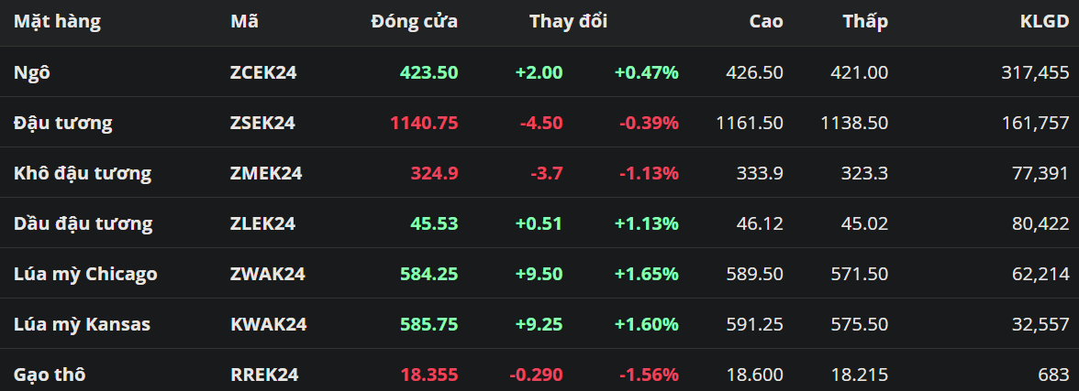The height and width of the screenshot is (391, 1079).
Task: Click the ZWAK24 contract code
Action: (x=268, y=274)
